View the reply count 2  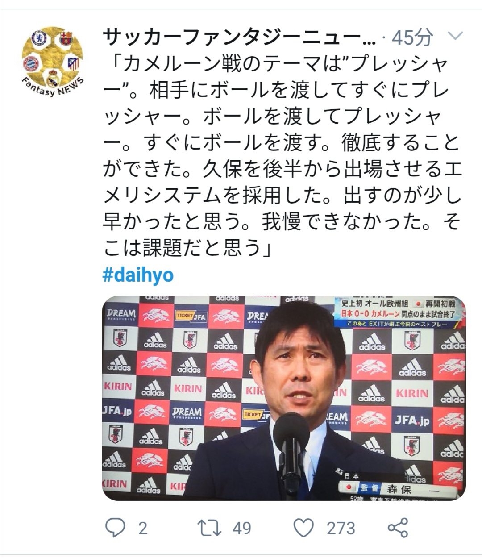(142, 528)
